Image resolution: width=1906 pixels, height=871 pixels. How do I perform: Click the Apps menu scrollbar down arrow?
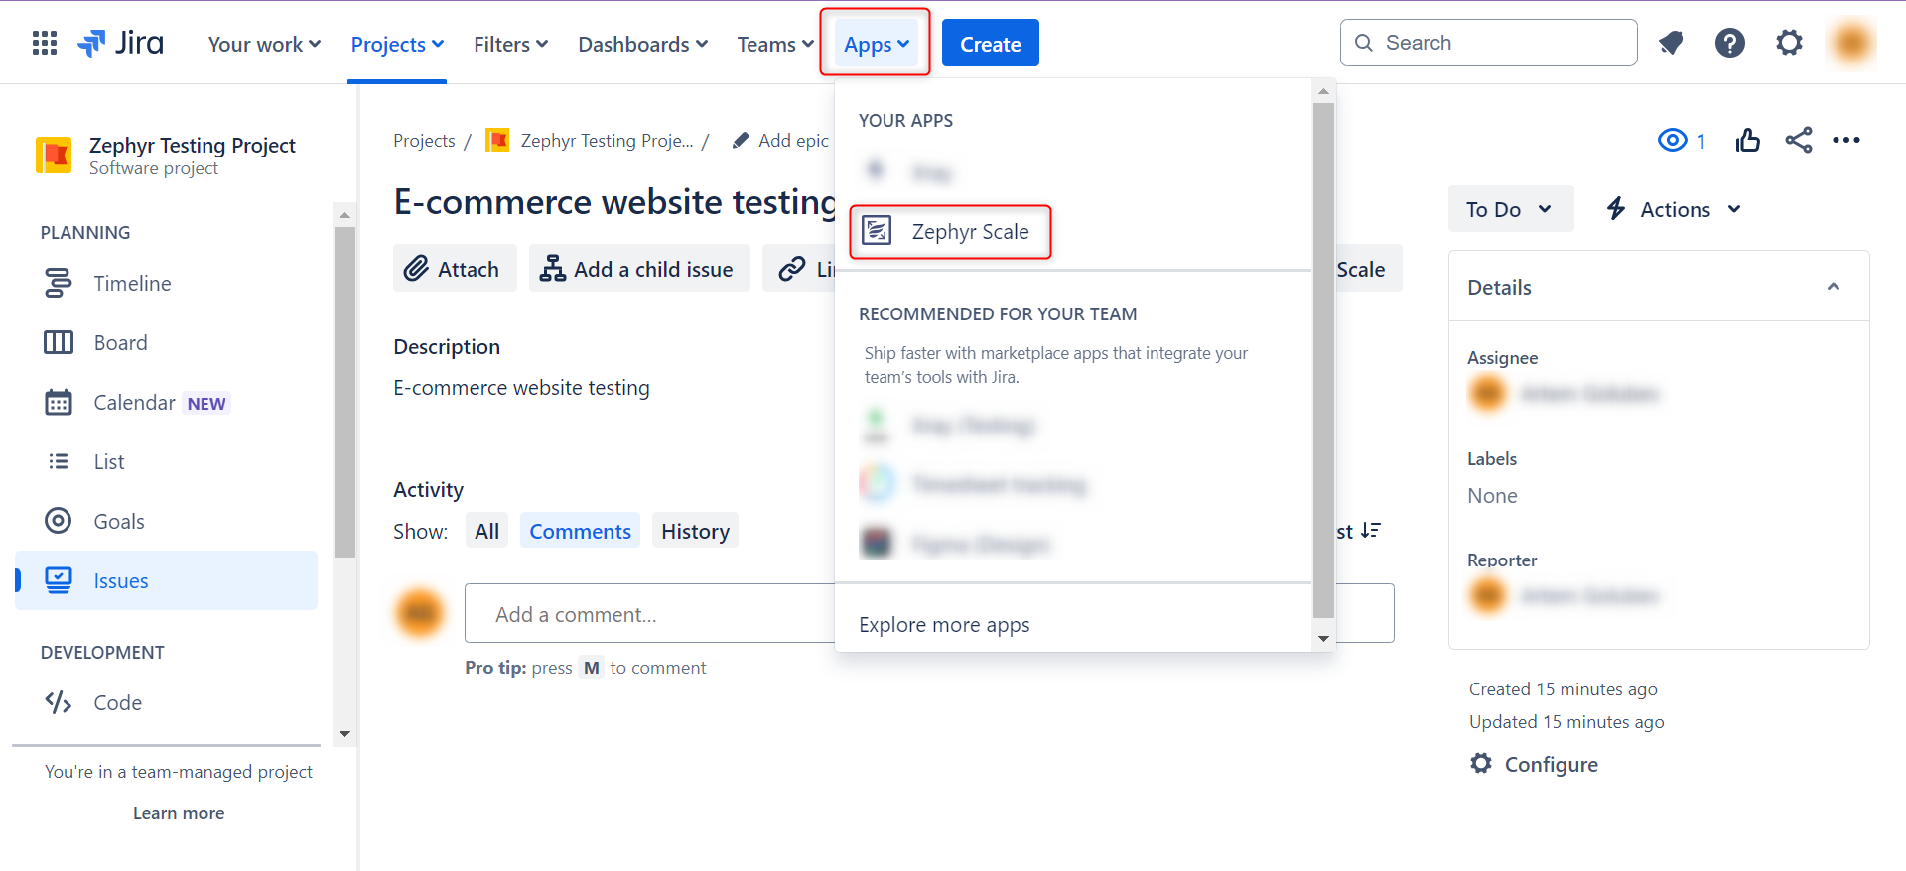pos(1323,639)
